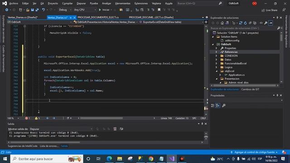290x163 pixels.
Task: Open the Herramientas menu
Action: pos(123,3)
